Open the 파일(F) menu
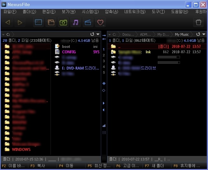The image size is (208, 170). click(x=10, y=12)
